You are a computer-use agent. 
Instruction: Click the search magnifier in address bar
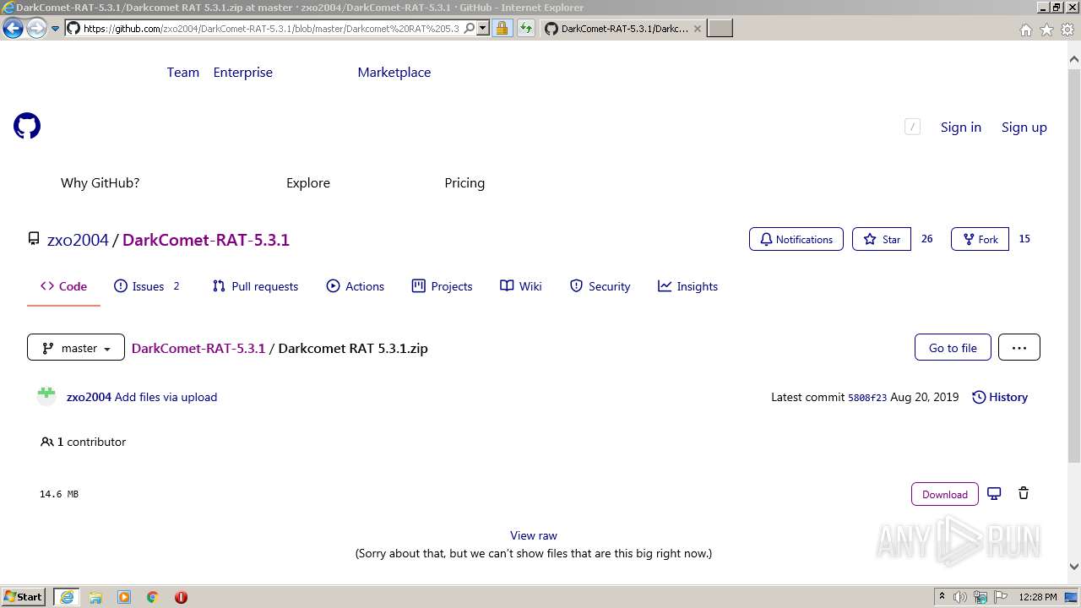pyautogui.click(x=470, y=28)
